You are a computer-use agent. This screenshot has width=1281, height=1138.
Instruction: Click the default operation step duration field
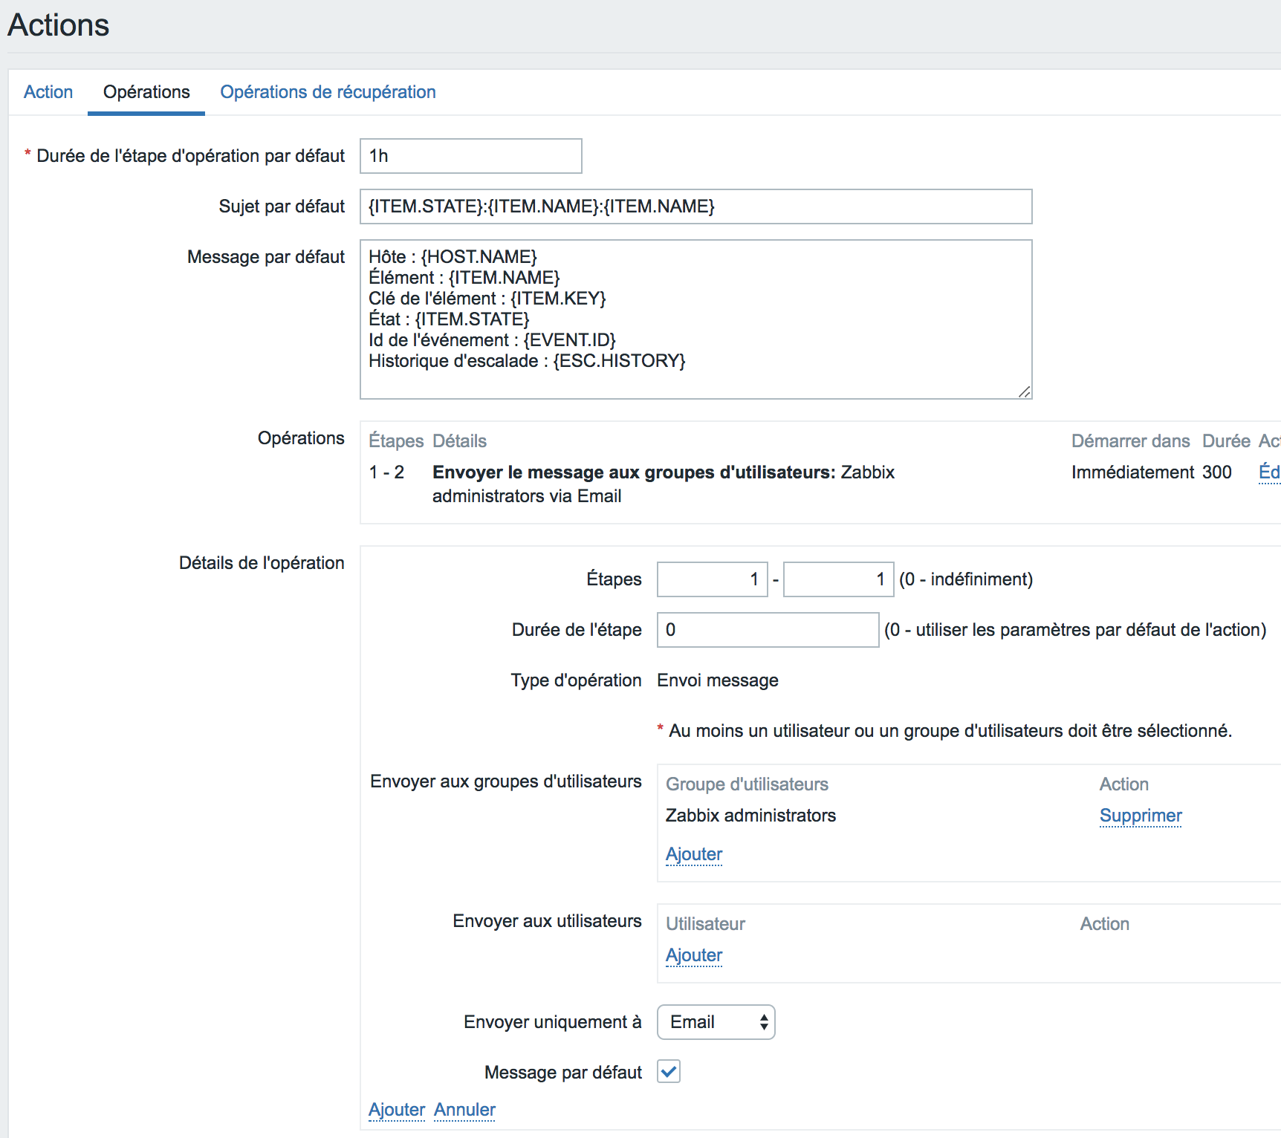[x=471, y=156]
